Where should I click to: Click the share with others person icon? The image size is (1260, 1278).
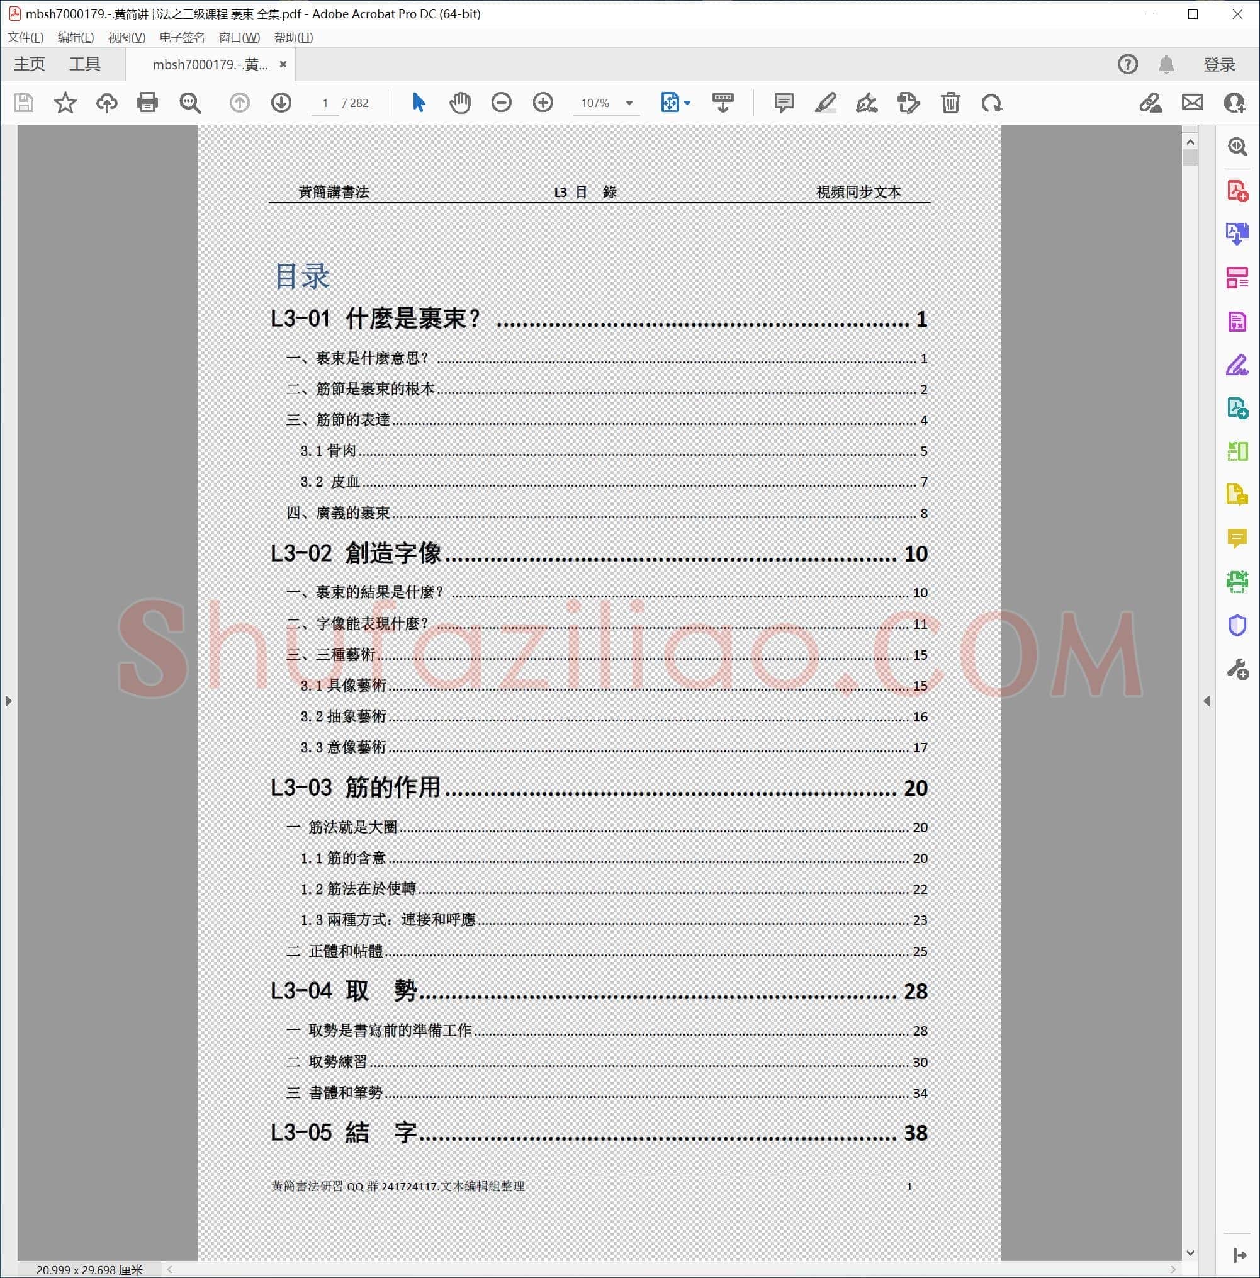coord(1235,103)
